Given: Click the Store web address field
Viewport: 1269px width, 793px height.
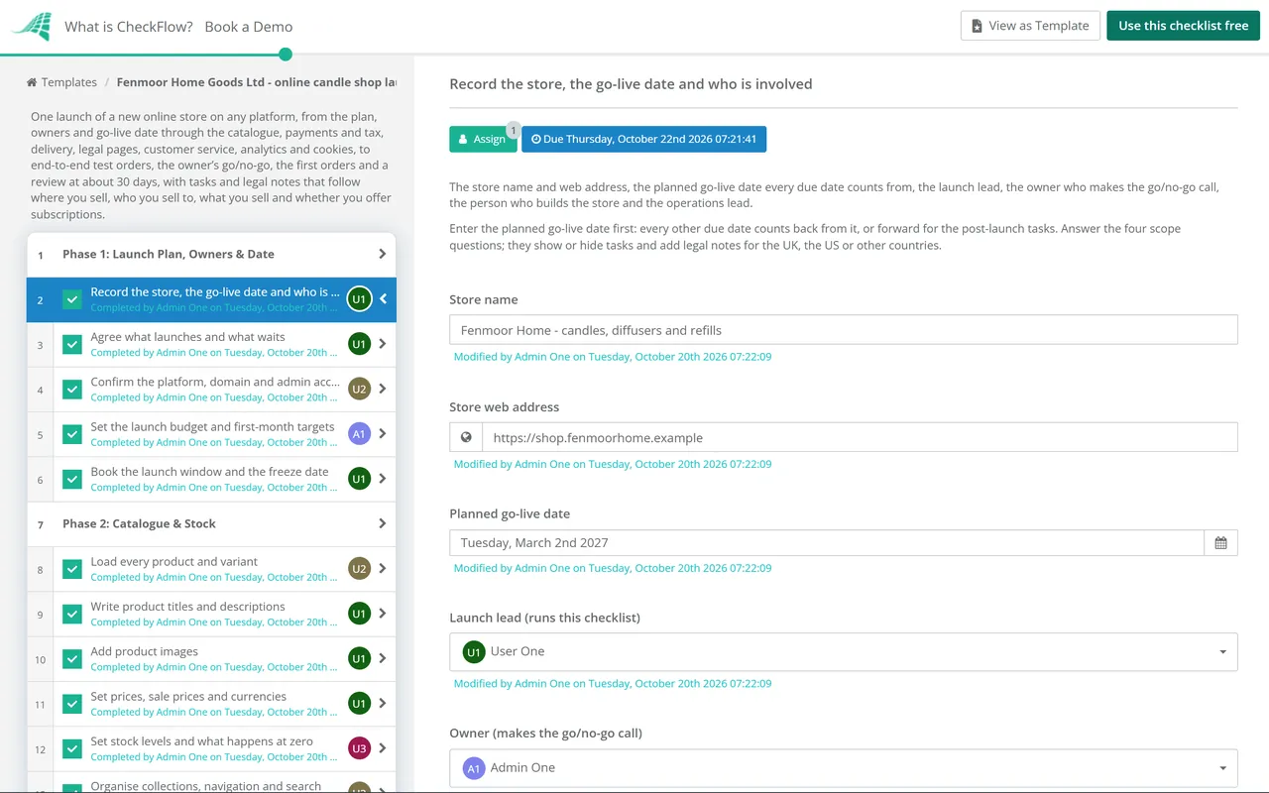Looking at the screenshot, I should (x=860, y=437).
